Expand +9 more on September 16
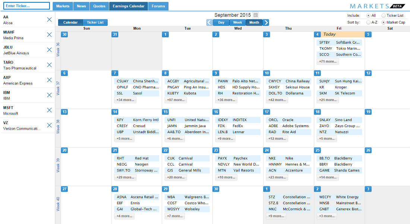The height and width of the screenshot is (224, 410). coord(225,139)
